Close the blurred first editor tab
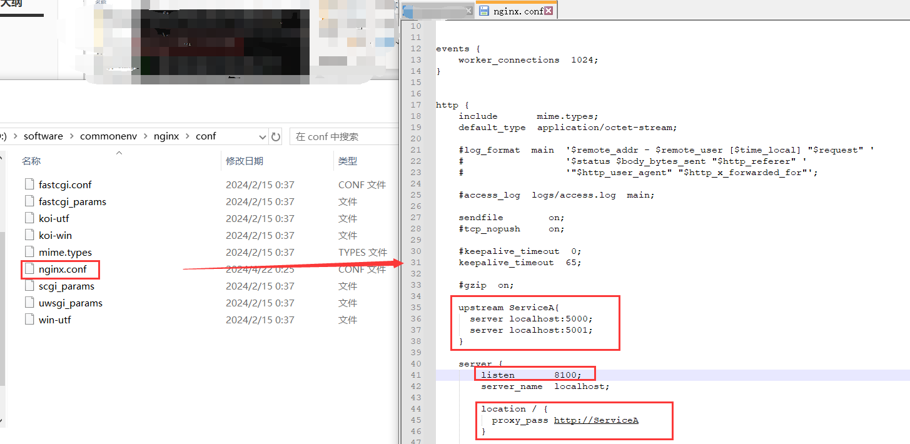 tap(470, 11)
